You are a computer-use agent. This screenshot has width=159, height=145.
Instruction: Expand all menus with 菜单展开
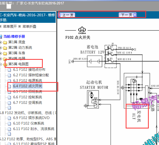coord(10,26)
